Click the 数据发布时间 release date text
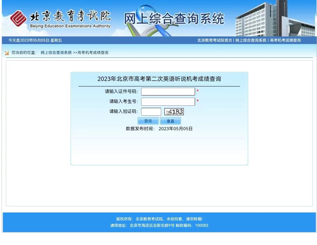Viewport: 317px width, 245px height. click(159, 129)
